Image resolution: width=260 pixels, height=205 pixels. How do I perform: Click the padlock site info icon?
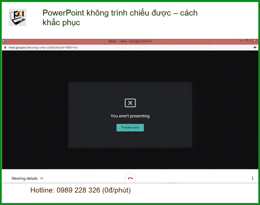(5, 47)
